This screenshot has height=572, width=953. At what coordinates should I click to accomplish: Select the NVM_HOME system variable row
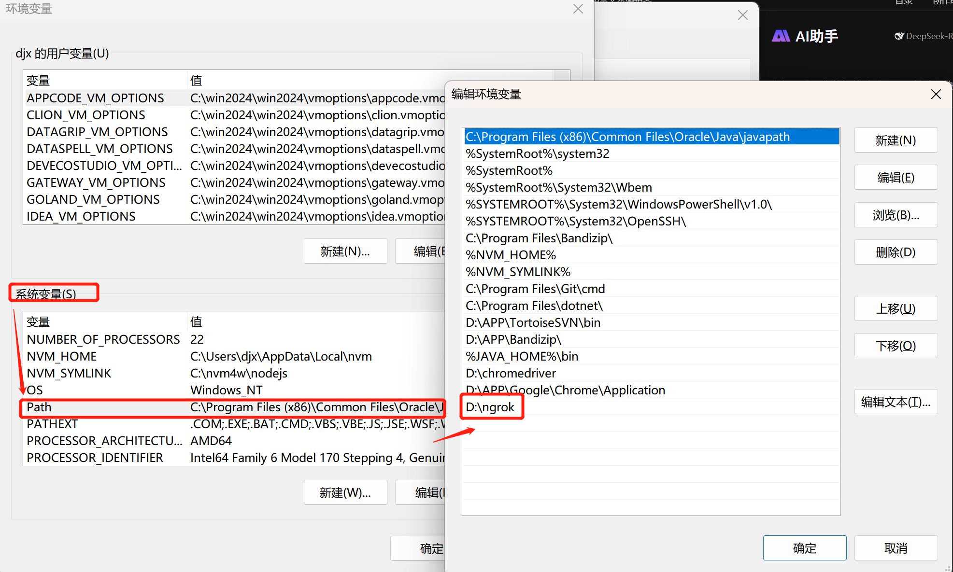pyautogui.click(x=61, y=356)
